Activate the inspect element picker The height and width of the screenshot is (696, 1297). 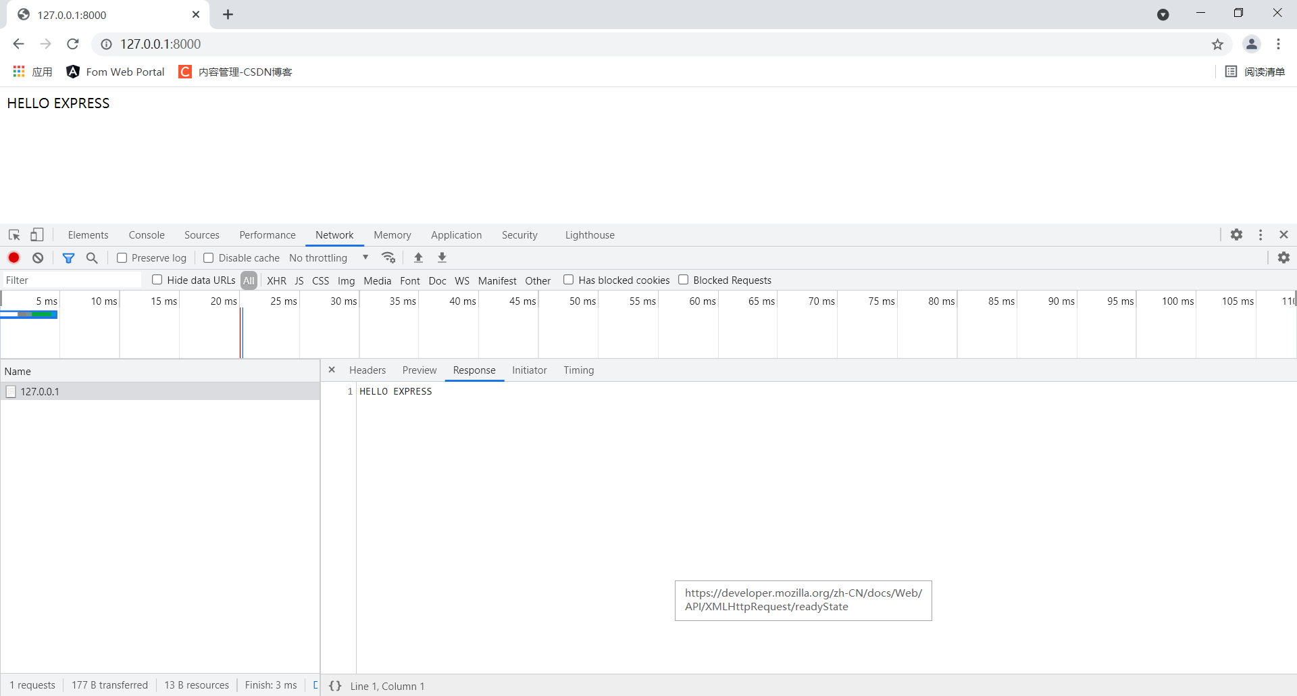[x=14, y=235]
